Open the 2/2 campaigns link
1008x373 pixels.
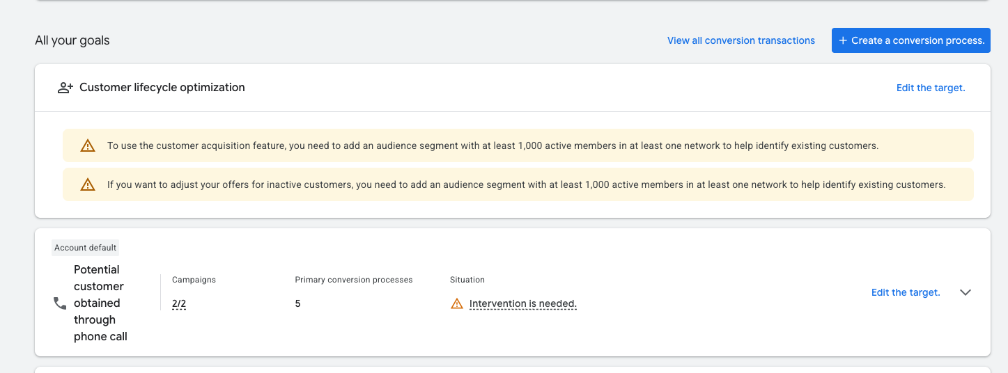[x=179, y=303]
